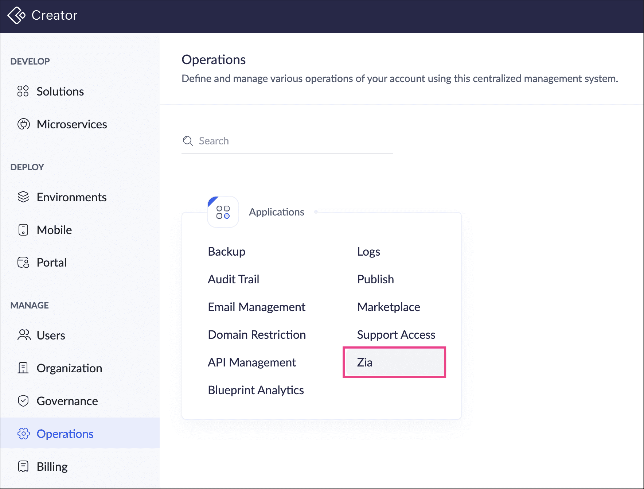Screen dimensions: 644x489
Task: Click the Solutions grid icon
Action: click(23, 91)
